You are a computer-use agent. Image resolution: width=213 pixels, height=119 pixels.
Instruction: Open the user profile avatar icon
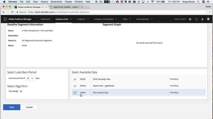coord(208,19)
